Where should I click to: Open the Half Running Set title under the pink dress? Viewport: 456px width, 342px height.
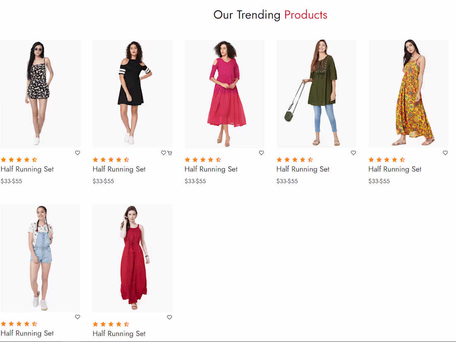pyautogui.click(x=211, y=169)
